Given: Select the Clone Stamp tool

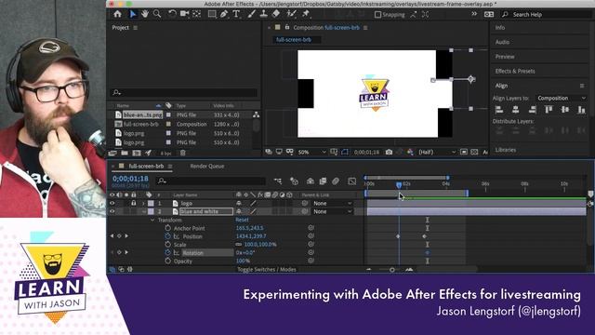Looking at the screenshot, I should pos(263,14).
